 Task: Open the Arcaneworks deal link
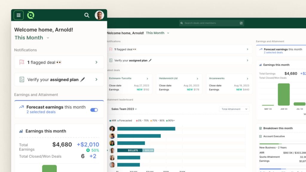coord(217,78)
